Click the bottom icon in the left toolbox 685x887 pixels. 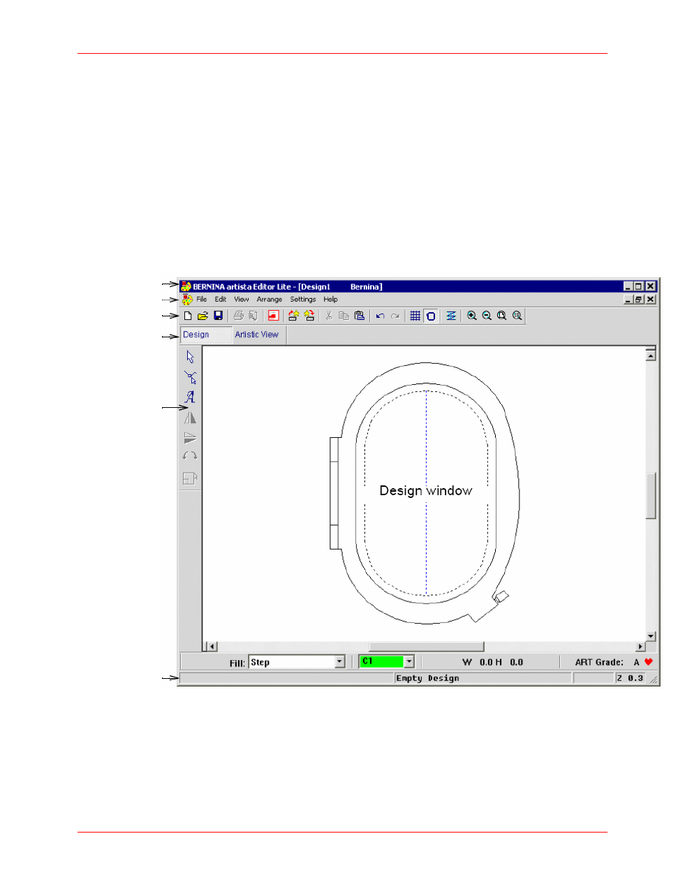coord(190,478)
